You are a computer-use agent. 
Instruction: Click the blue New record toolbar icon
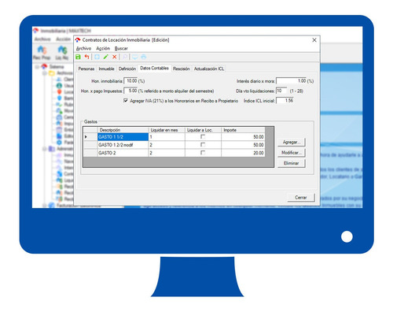[x=97, y=57]
